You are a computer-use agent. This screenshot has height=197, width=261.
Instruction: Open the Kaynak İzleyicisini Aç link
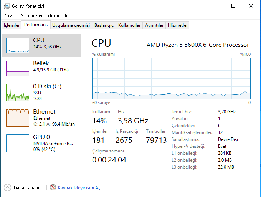point(79,188)
